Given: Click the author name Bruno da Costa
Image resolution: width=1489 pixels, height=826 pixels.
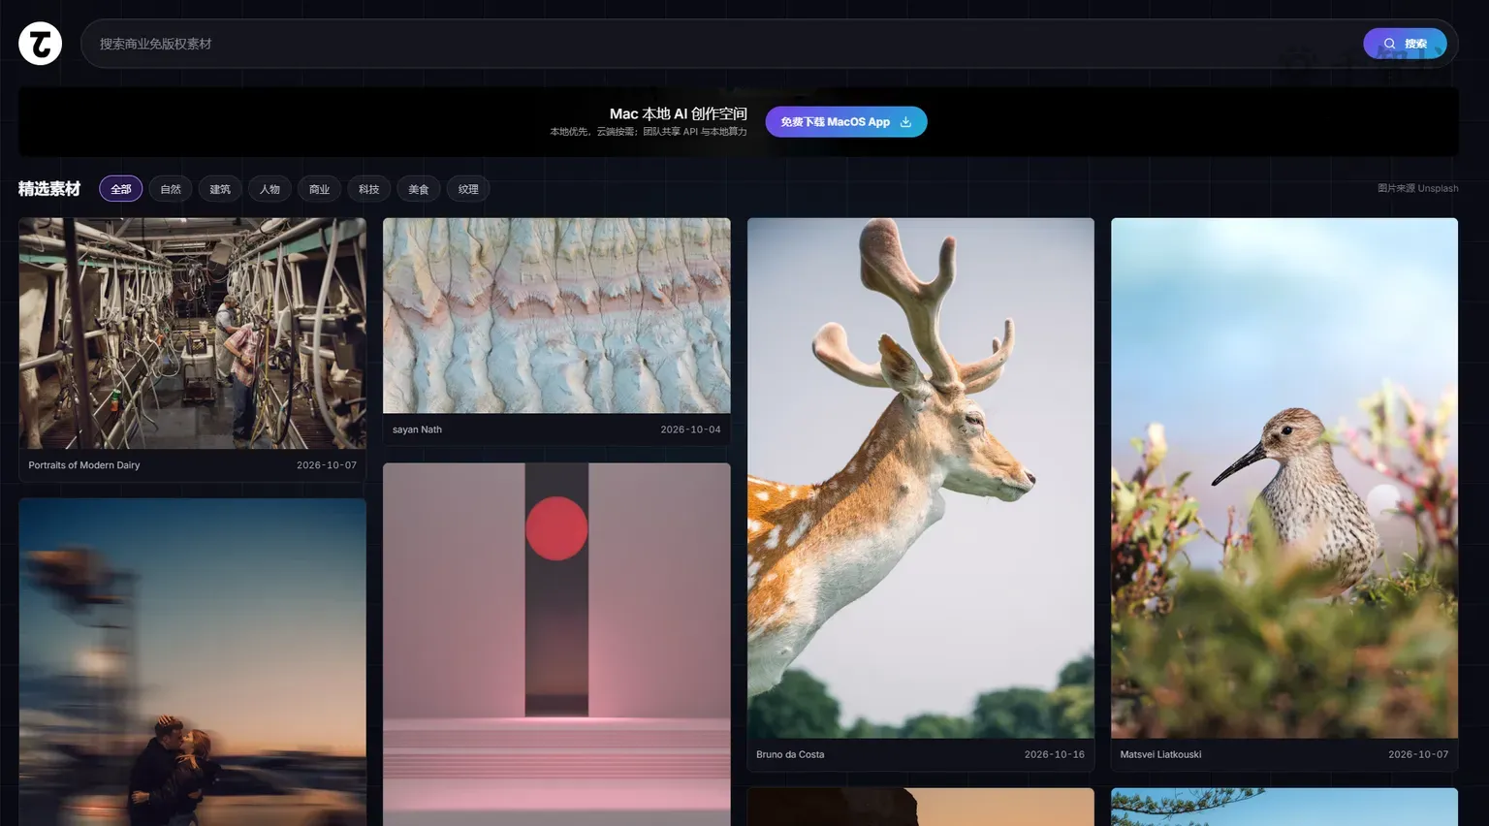Looking at the screenshot, I should pos(790,754).
